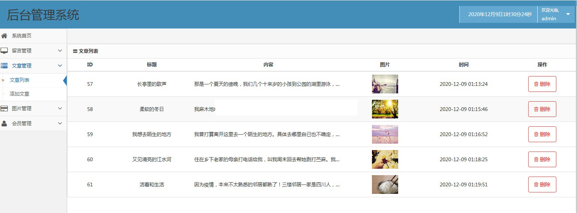Select 文章列表 in the sidebar submenu

click(19, 80)
